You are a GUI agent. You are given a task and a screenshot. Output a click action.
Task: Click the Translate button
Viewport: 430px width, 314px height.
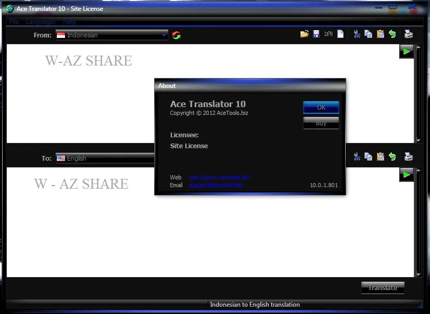pyautogui.click(x=383, y=287)
